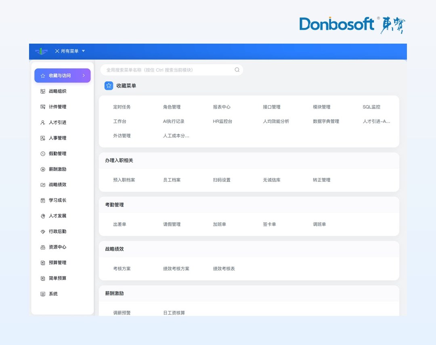
Task: Click the 战略绩效 sidebar icon
Action: (x=43, y=185)
